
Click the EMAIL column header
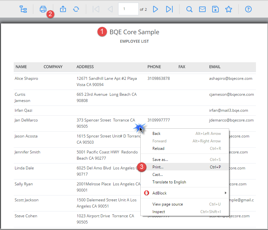coord(215,67)
